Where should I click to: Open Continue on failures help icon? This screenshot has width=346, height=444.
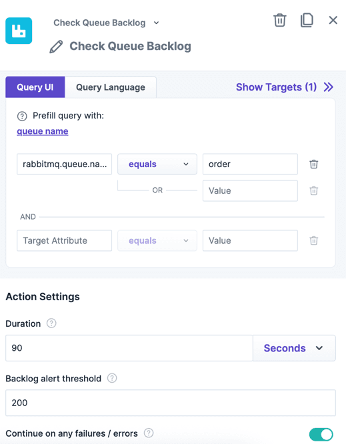click(x=149, y=433)
